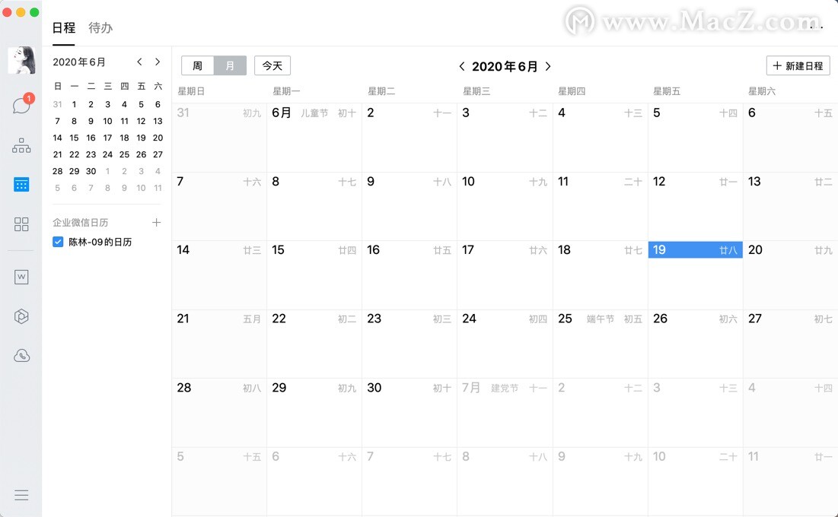
Task: Select June 25 端午节 cell
Action: pyautogui.click(x=601, y=344)
